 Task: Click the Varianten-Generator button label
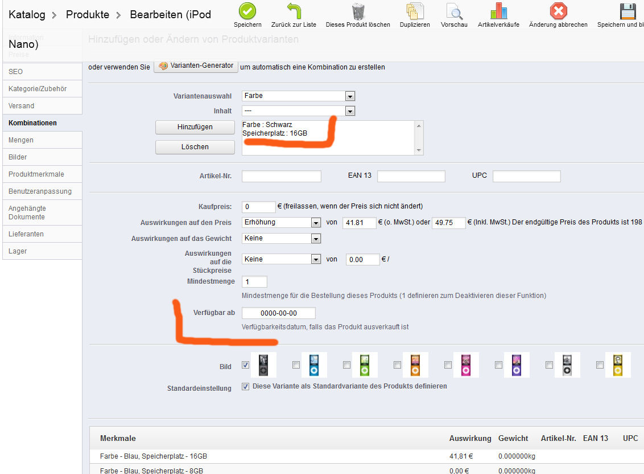pos(201,66)
